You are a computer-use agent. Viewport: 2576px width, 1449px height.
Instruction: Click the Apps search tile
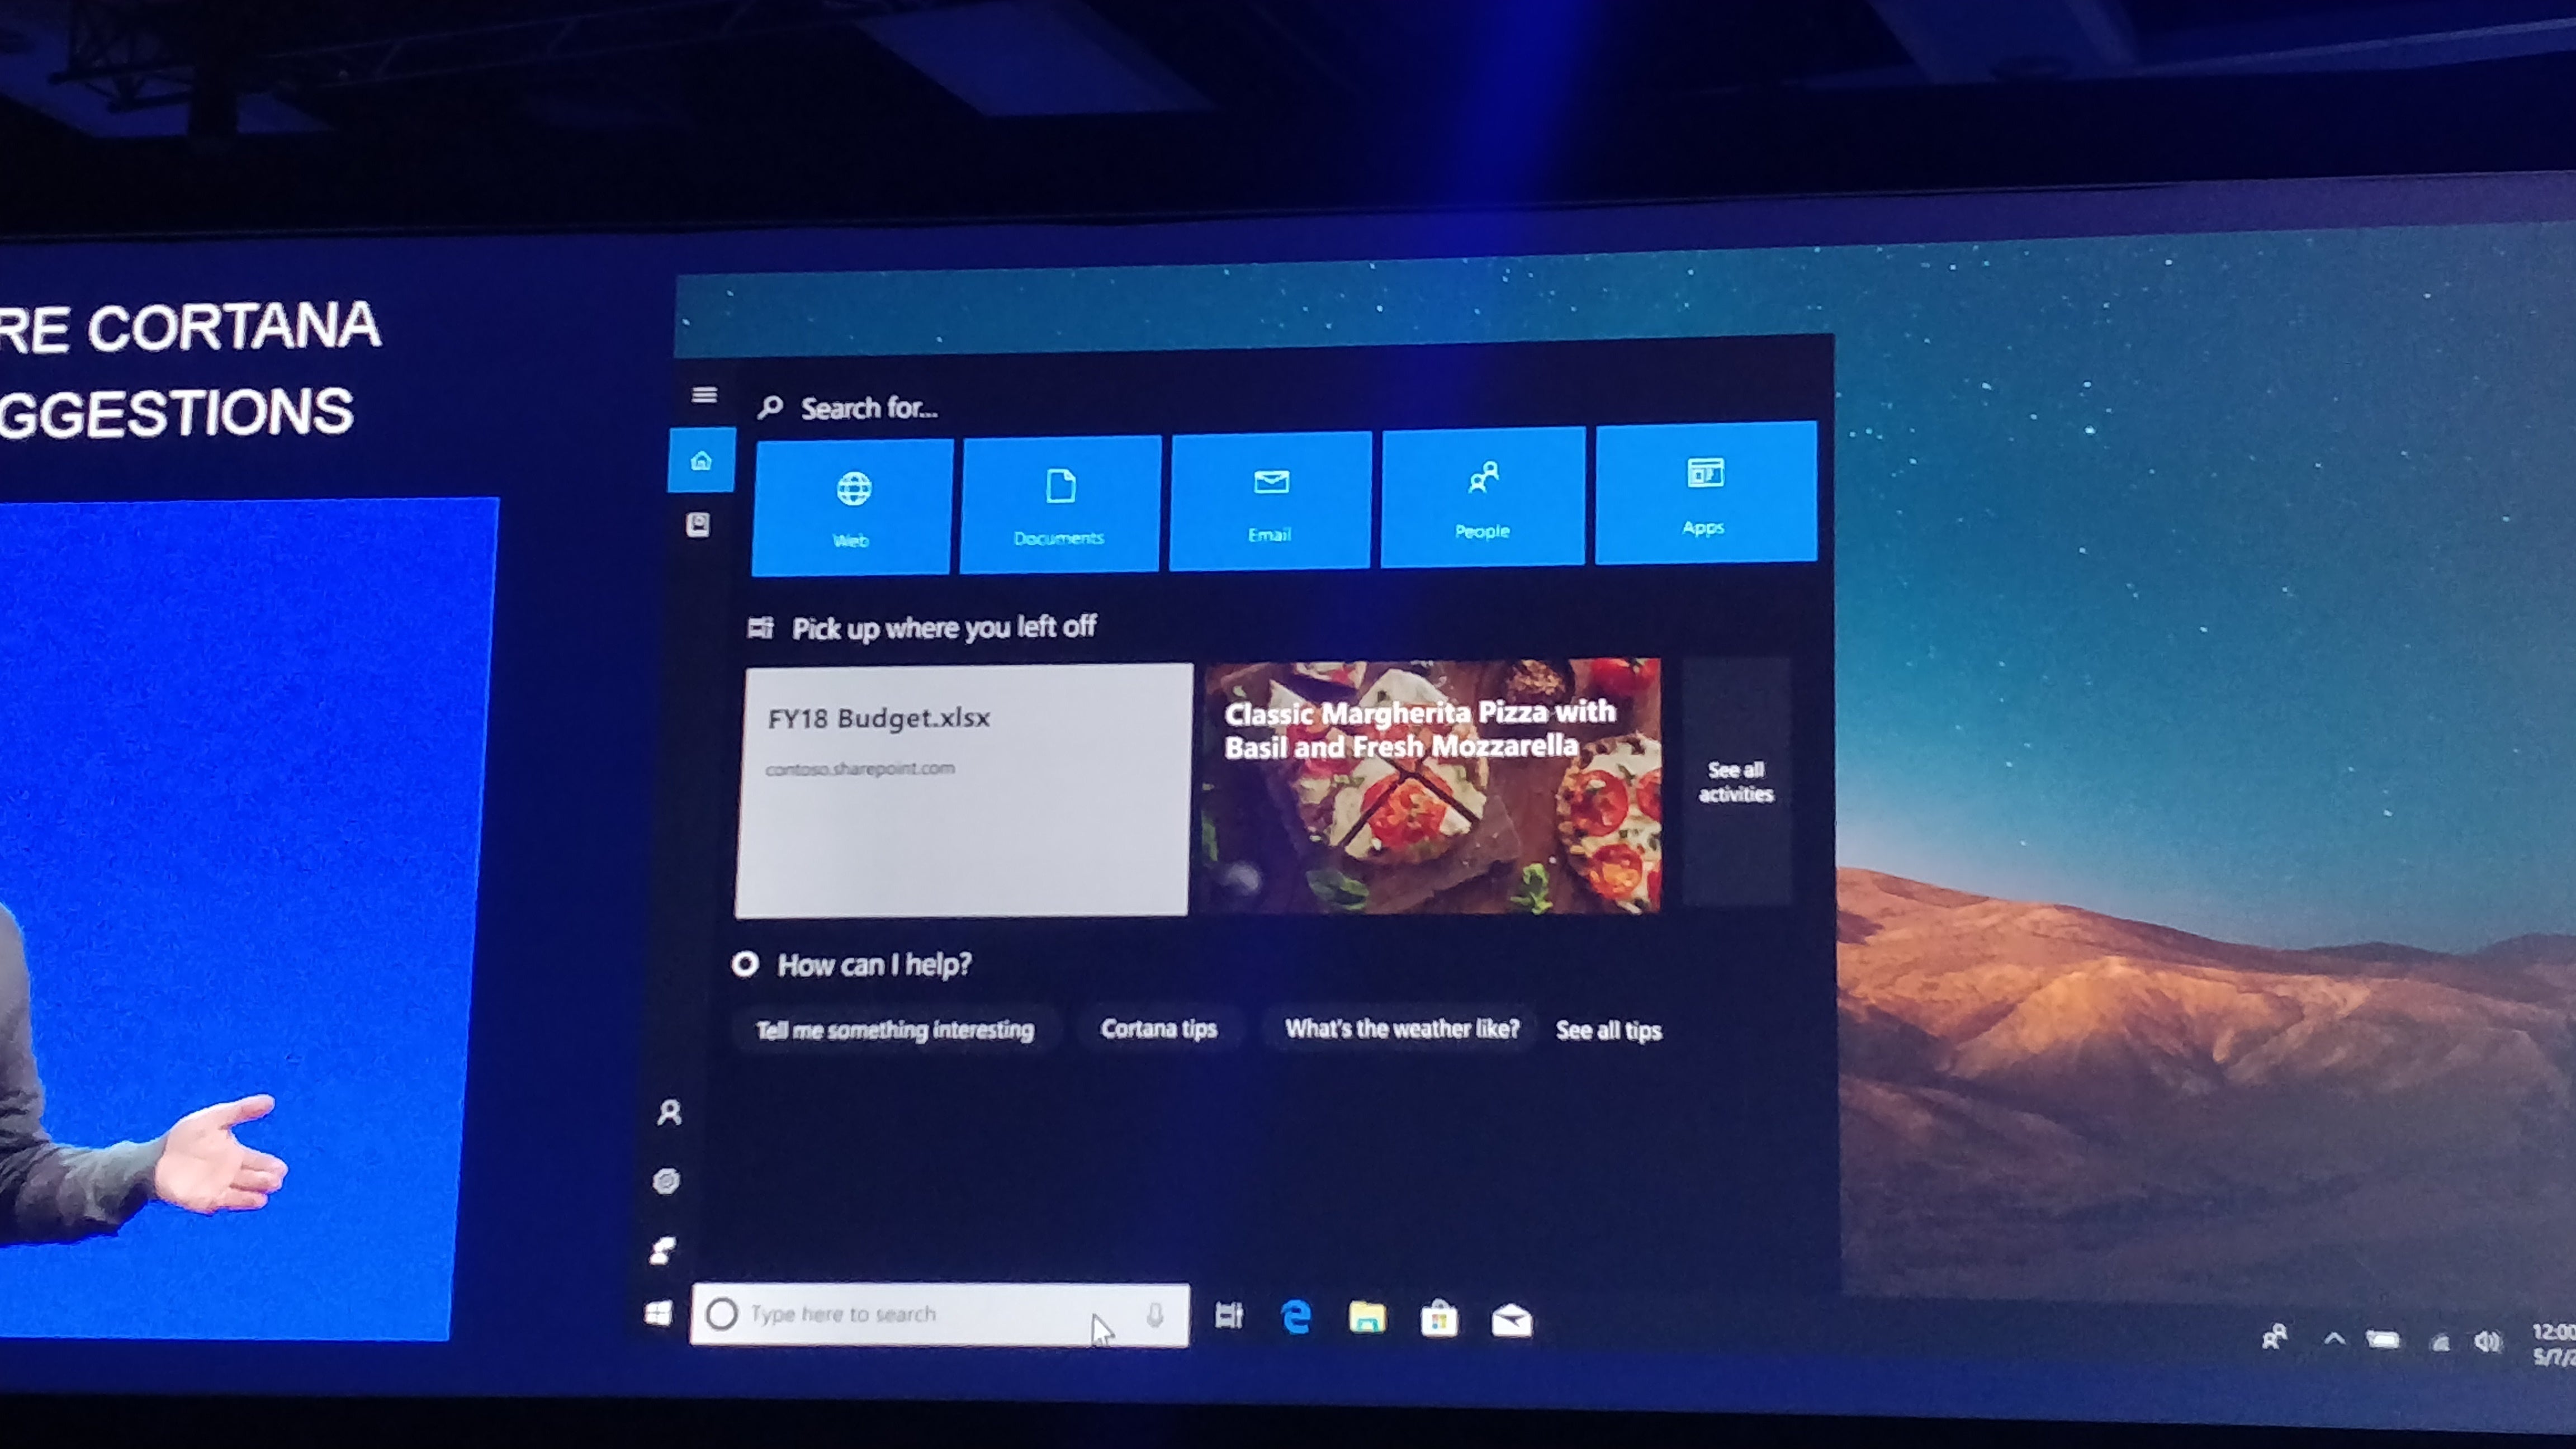[1706, 493]
